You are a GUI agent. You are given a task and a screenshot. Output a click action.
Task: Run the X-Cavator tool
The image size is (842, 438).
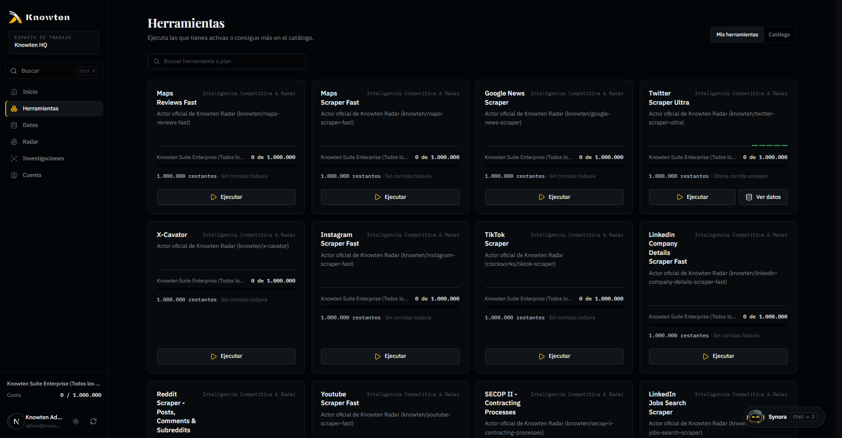point(226,357)
